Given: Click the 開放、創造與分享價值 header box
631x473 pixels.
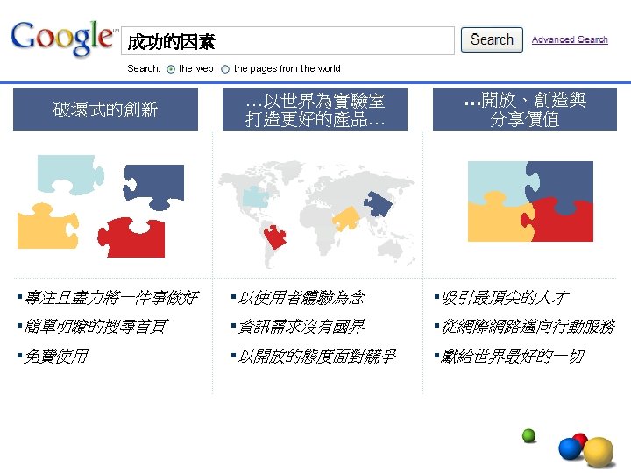Looking at the screenshot, I should 525,109.
